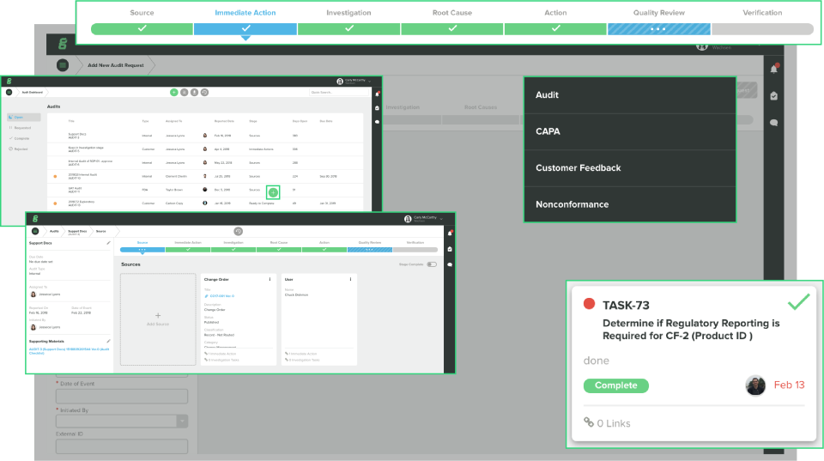Click the 'Add New Audit Request' breadcrumb text
This screenshot has width=824, height=461.
116,65
